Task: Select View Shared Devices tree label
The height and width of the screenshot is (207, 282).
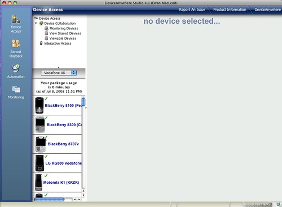Action: coord(65,33)
